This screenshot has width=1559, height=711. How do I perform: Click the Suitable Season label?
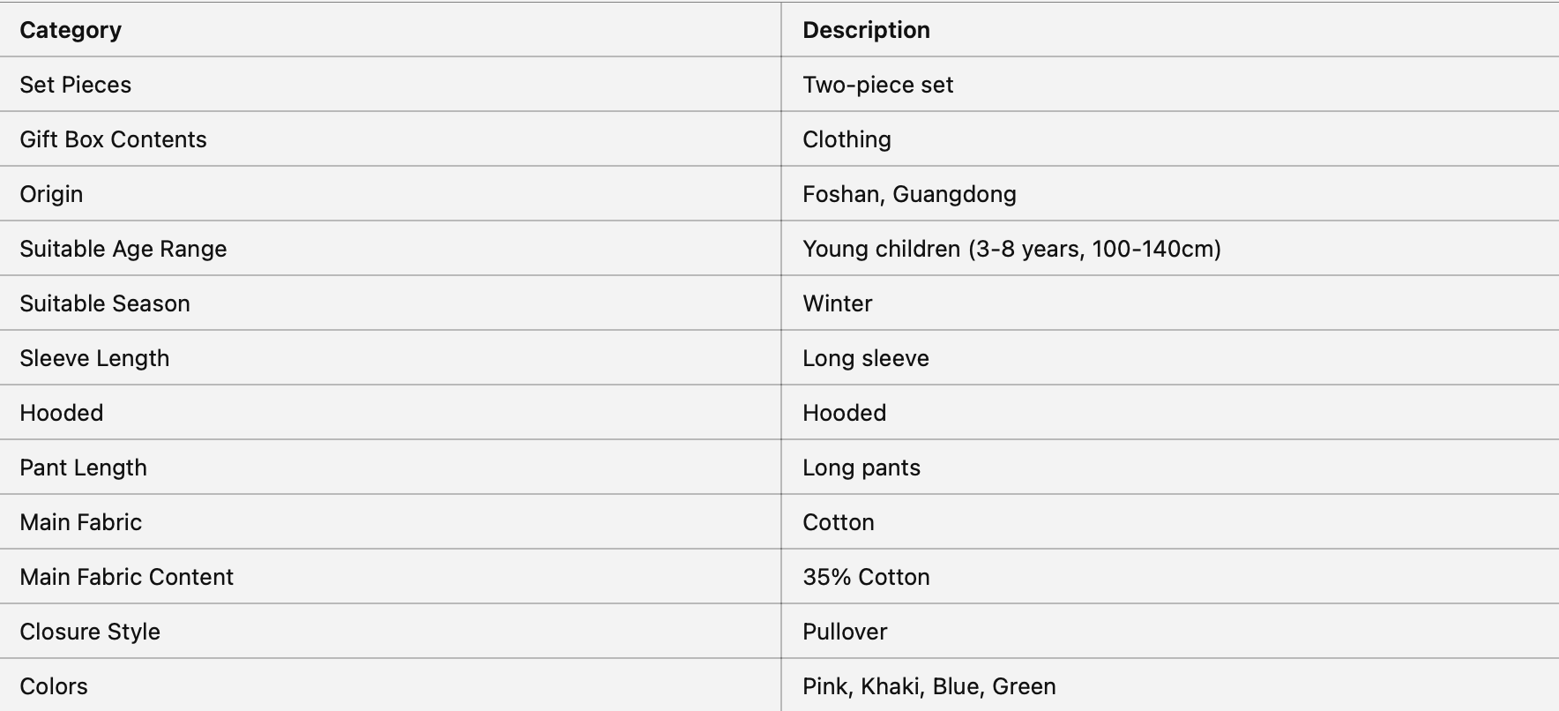point(104,303)
